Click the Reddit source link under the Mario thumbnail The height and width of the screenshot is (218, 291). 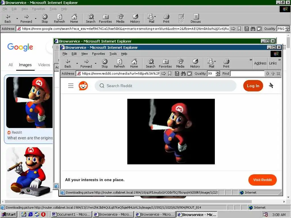[x=14, y=133]
